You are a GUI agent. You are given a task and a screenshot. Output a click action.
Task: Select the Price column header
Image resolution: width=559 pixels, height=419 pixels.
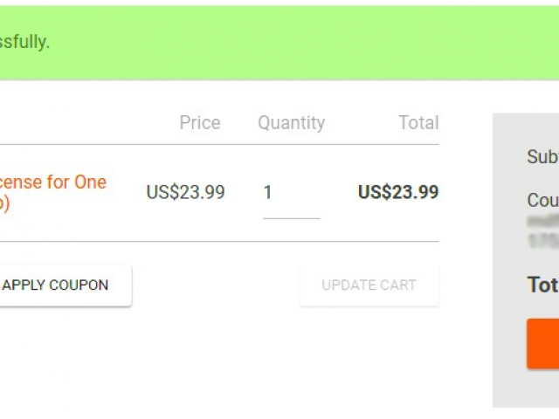pyautogui.click(x=200, y=122)
